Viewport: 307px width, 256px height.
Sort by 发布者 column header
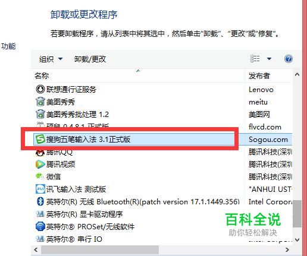click(x=268, y=75)
